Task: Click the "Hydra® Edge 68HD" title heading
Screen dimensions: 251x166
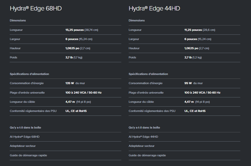Action: [36, 8]
